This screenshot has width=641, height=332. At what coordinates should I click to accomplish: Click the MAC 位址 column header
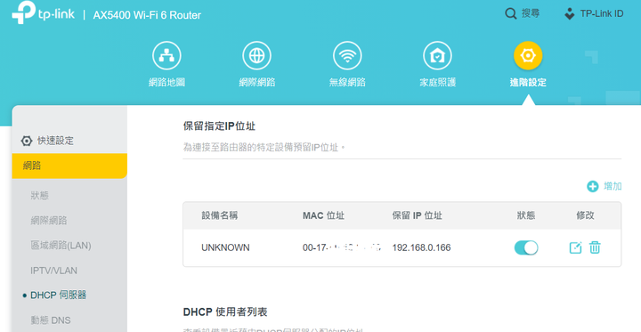[323, 215]
